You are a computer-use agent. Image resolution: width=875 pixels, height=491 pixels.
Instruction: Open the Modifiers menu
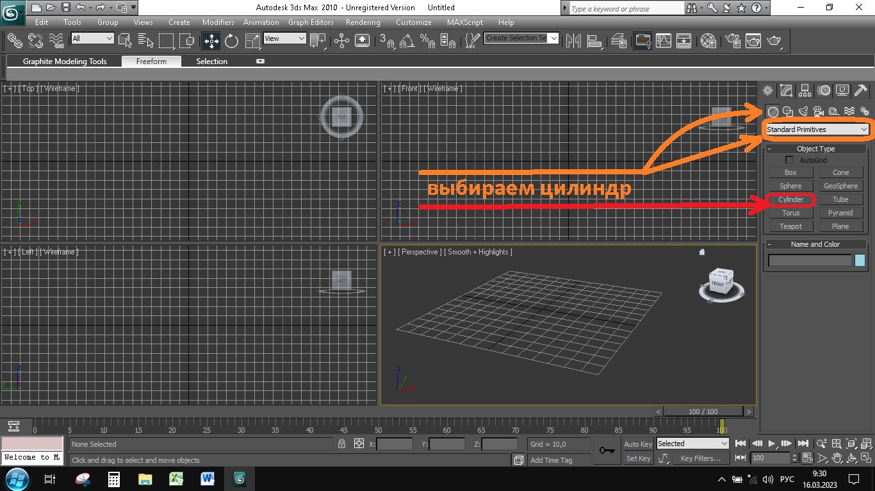218,22
